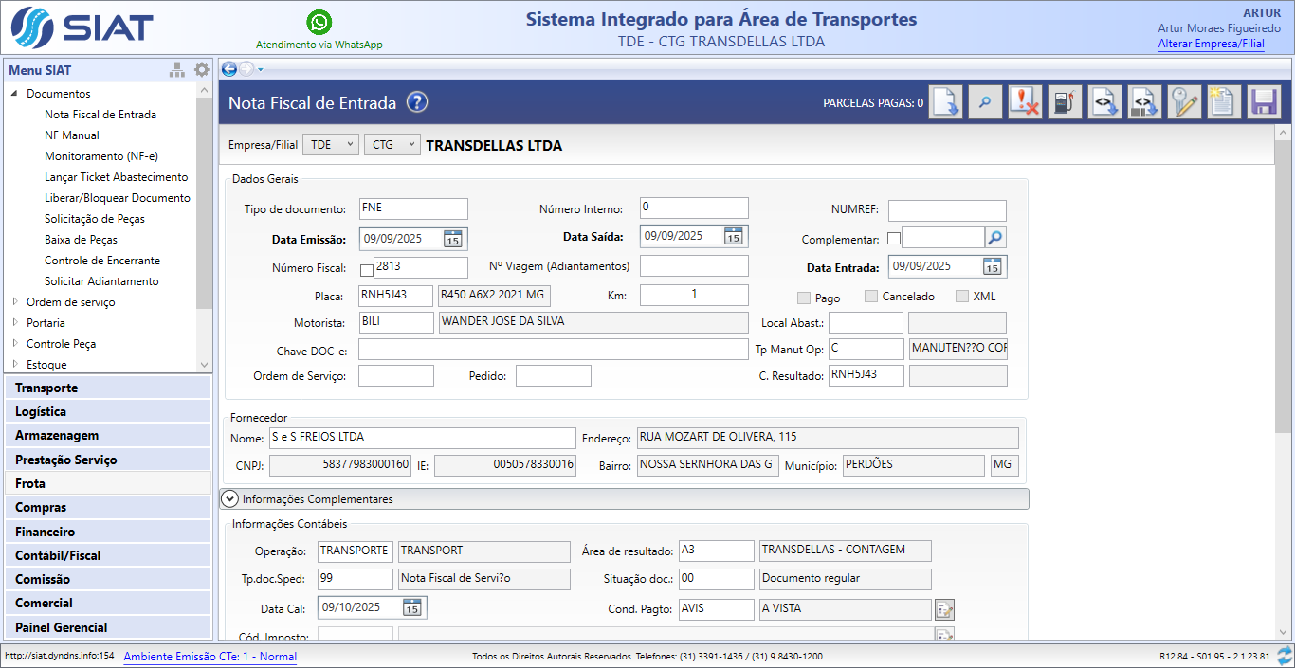
Task: Click the new document toolbar icon
Action: tap(1224, 102)
